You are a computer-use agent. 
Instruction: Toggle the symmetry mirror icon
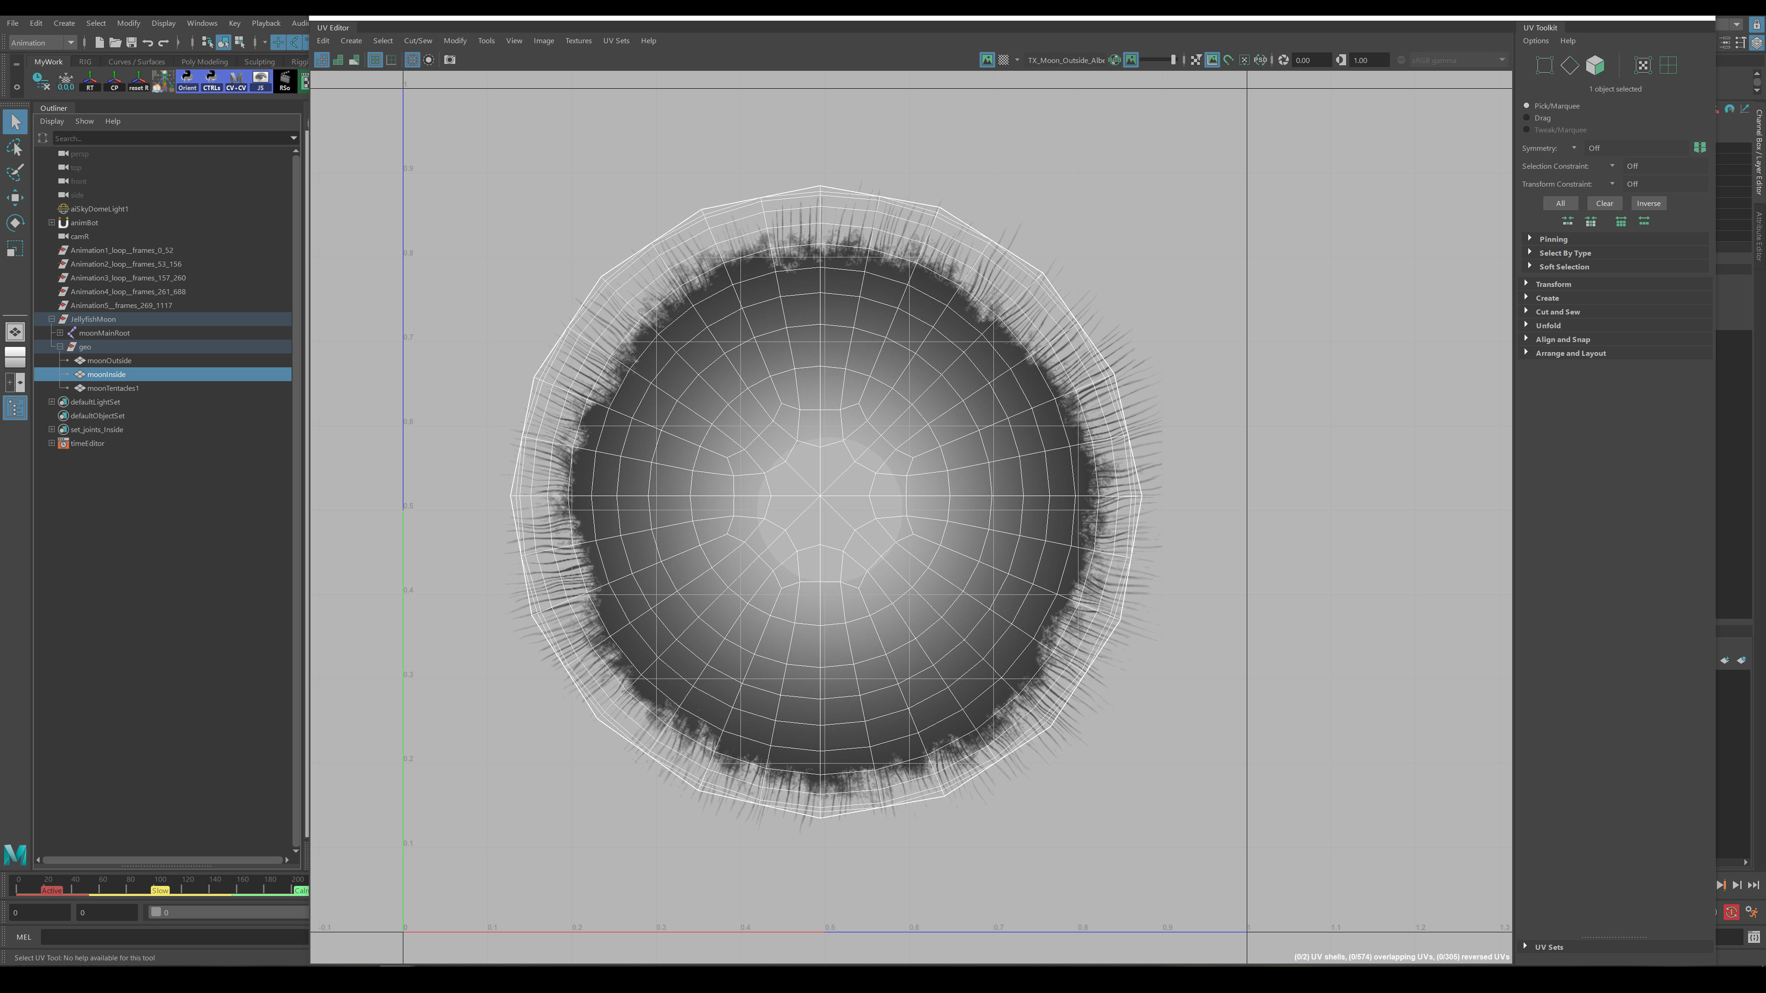[x=1699, y=148]
